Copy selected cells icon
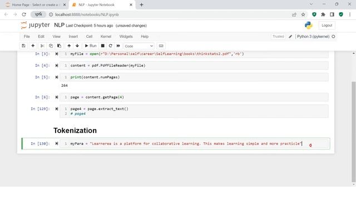 click(x=51, y=46)
